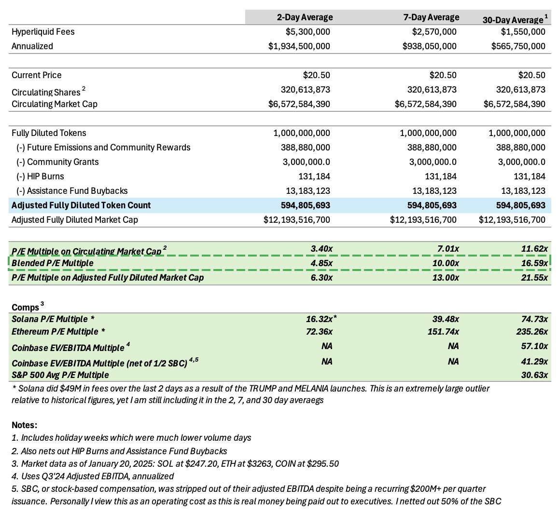
Task: Select the 13.00x multiple
Action: tap(446, 278)
